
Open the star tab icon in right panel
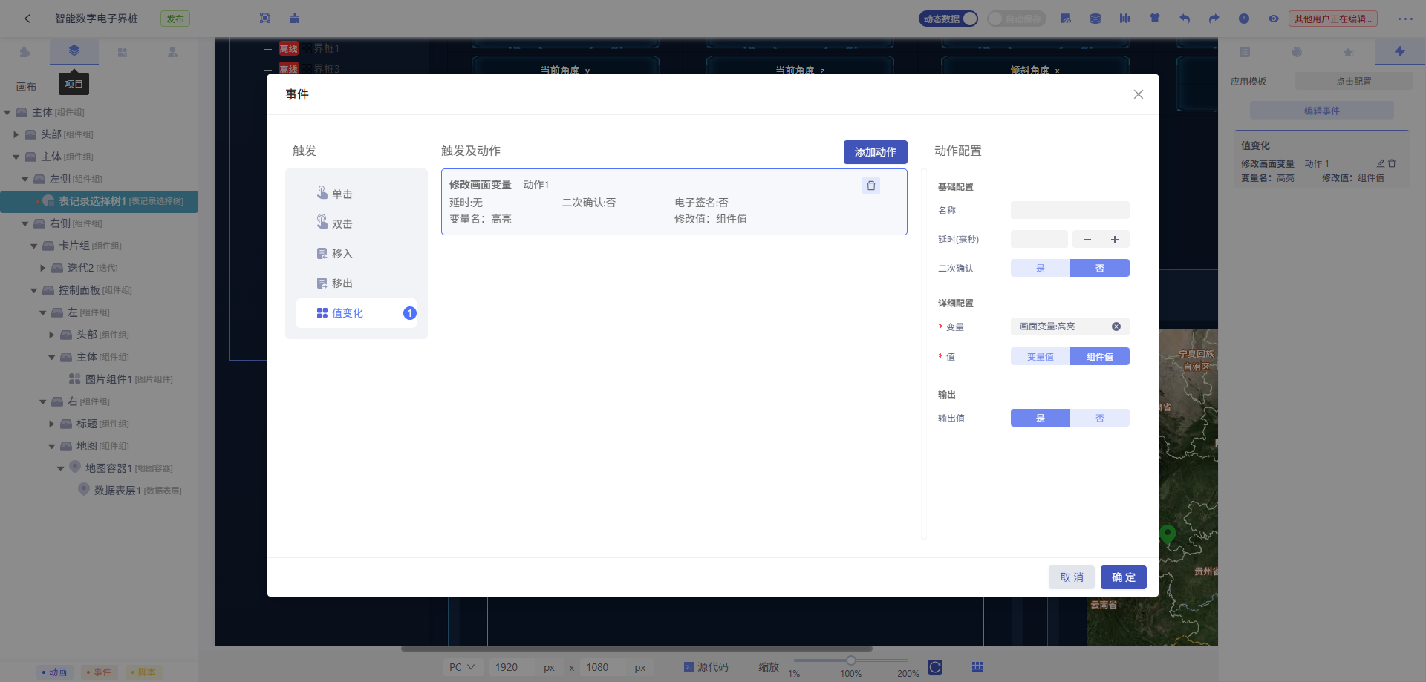click(1348, 52)
